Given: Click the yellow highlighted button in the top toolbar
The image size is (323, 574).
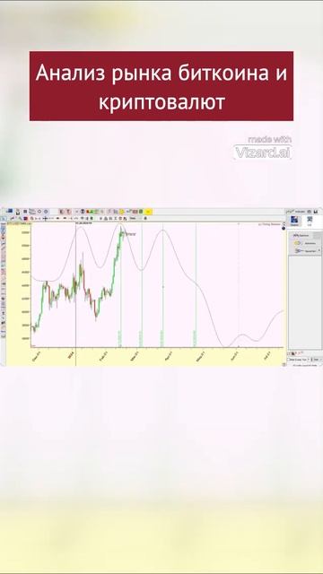Looking at the screenshot, I should pos(148,212).
